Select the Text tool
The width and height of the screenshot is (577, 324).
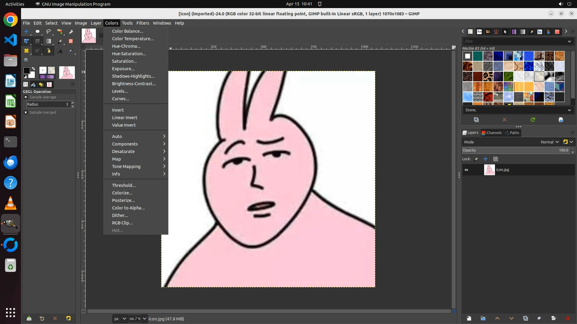tap(60, 51)
